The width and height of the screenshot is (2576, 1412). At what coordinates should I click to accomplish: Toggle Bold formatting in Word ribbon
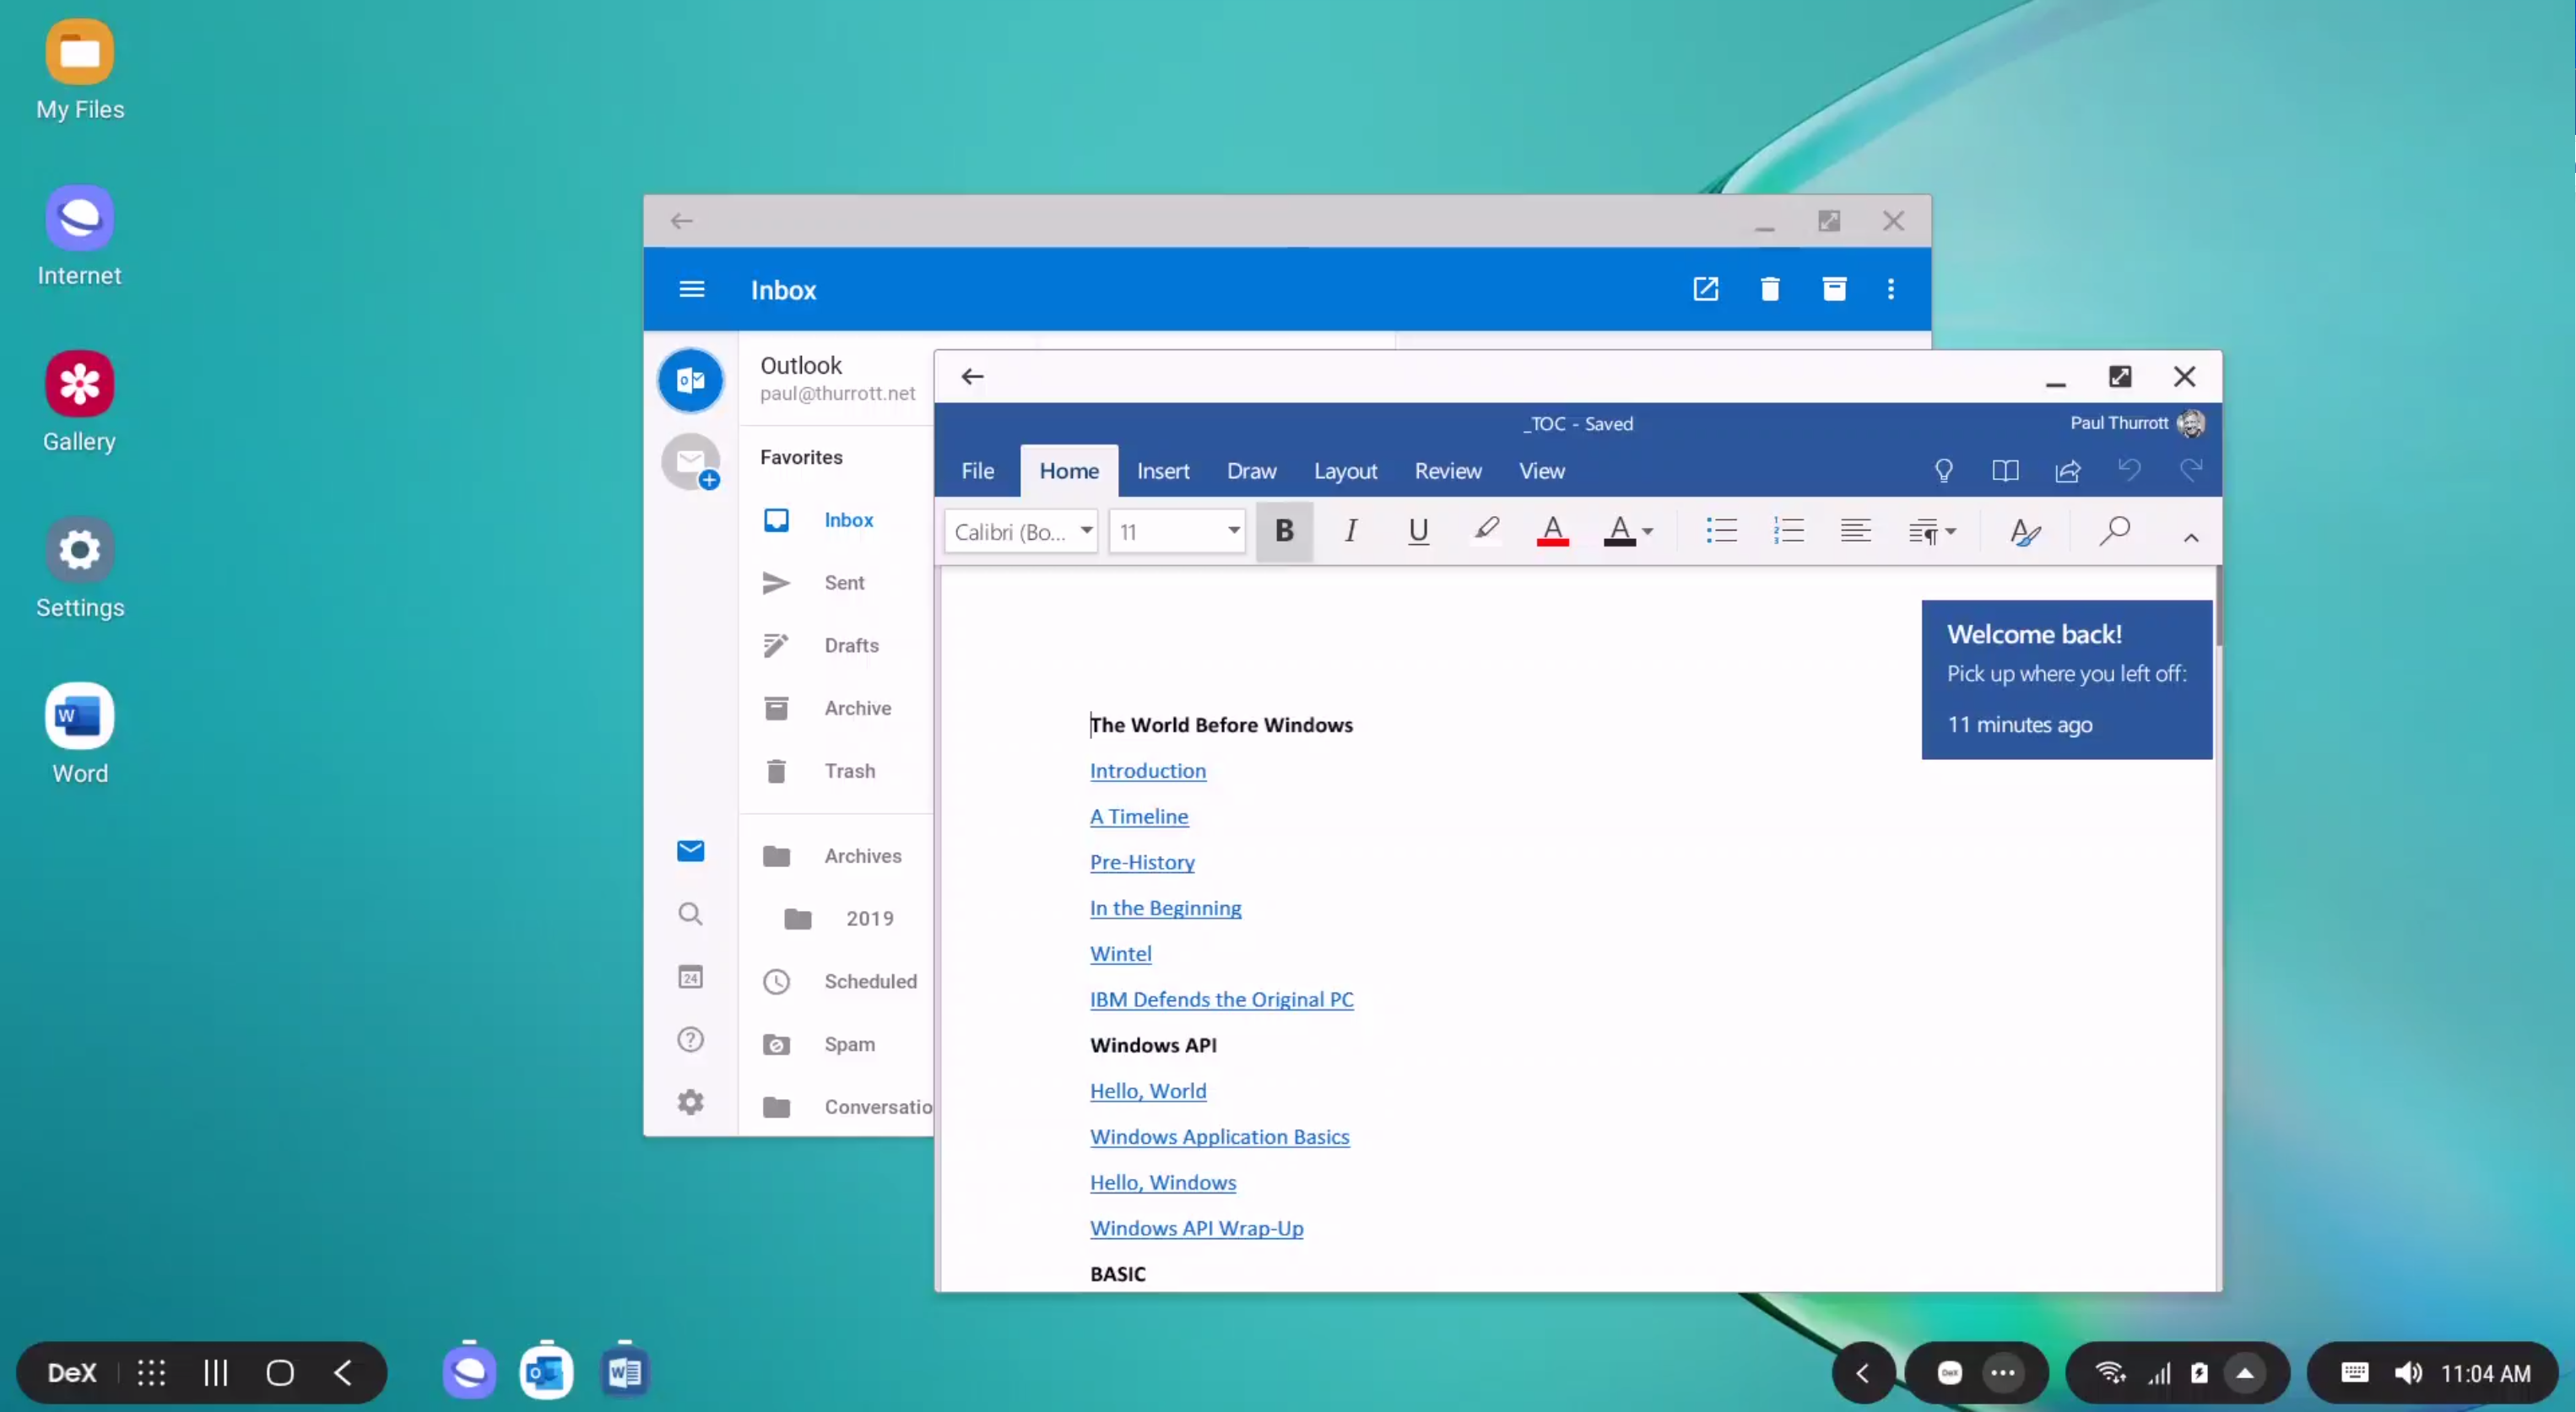click(1284, 531)
